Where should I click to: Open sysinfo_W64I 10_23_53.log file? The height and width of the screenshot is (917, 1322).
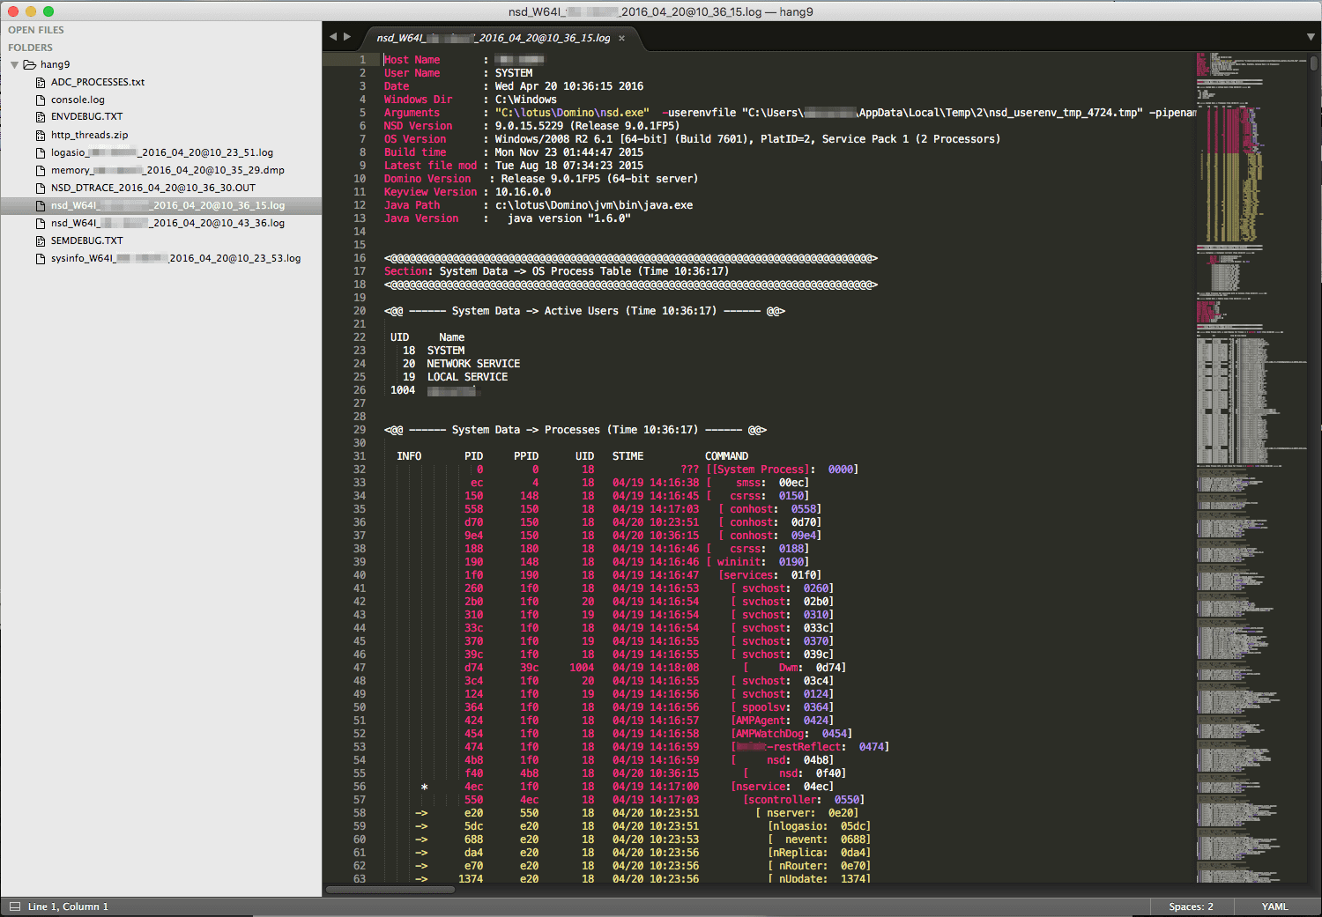tap(175, 258)
